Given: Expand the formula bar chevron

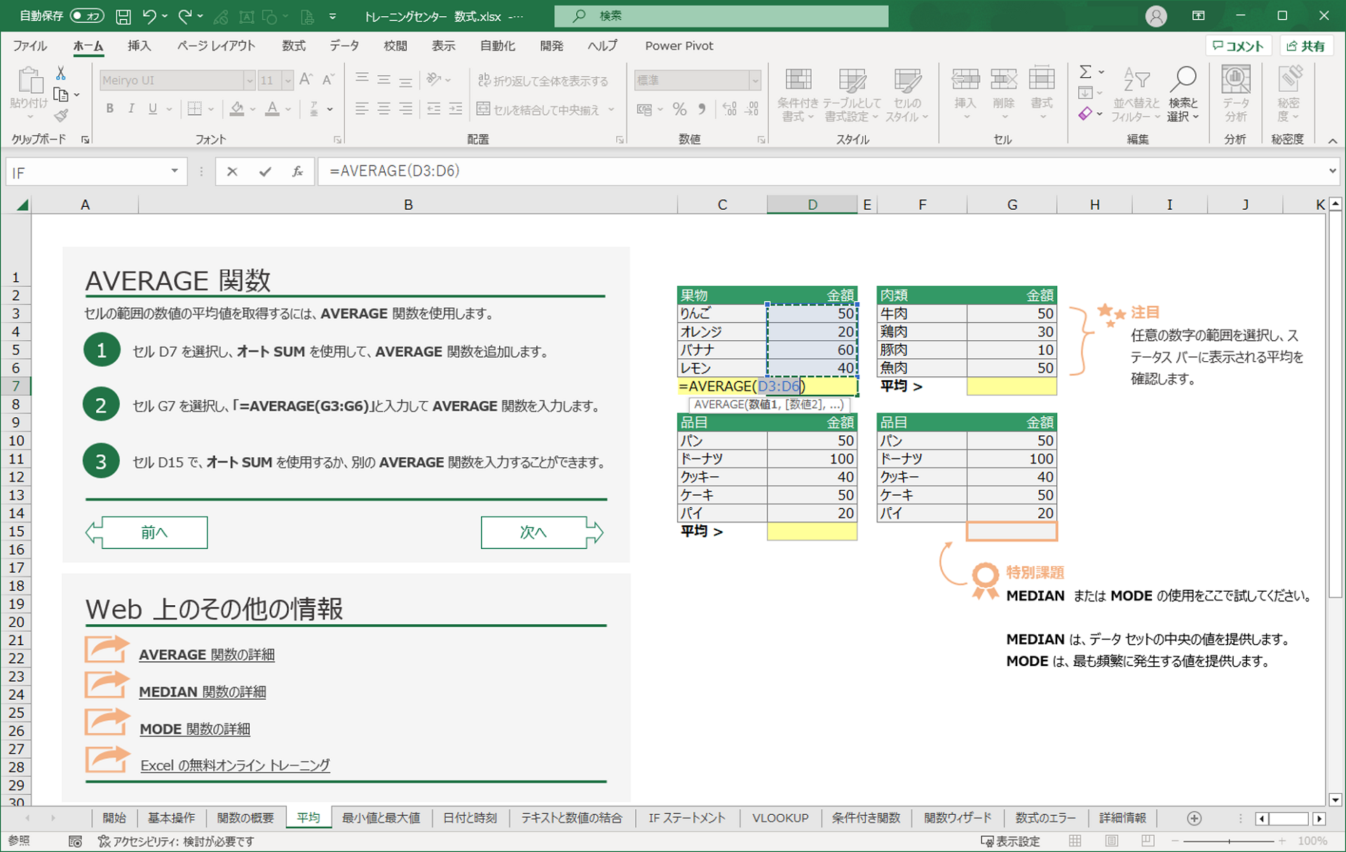Looking at the screenshot, I should pos(1332,171).
